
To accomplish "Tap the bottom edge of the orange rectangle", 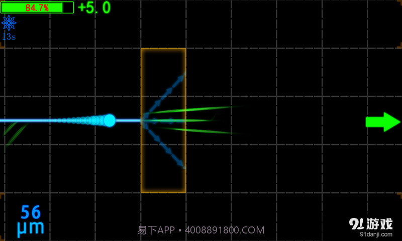I will click(163, 192).
